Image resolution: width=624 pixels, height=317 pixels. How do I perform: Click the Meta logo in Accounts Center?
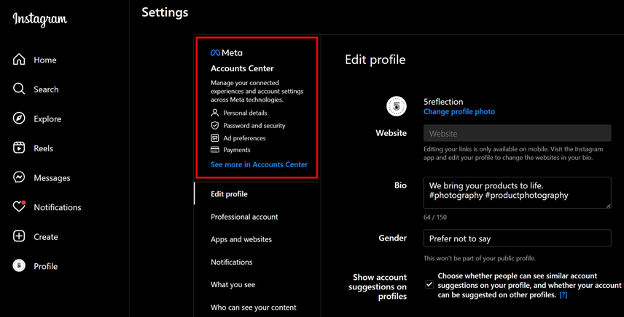tap(227, 53)
